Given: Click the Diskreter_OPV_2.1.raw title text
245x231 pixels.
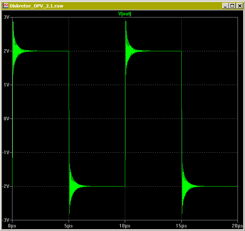Looking at the screenshot, I should (36, 6).
